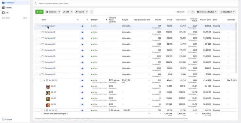Screen dimensions: 241x123
Task: Open the Columns: Custom dropdown
Action: click(x=207, y=12)
